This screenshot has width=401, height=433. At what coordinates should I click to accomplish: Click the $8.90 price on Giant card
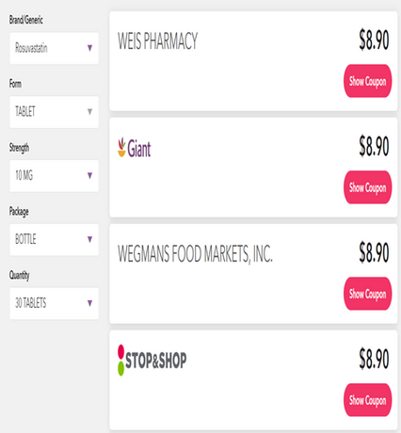tap(374, 146)
